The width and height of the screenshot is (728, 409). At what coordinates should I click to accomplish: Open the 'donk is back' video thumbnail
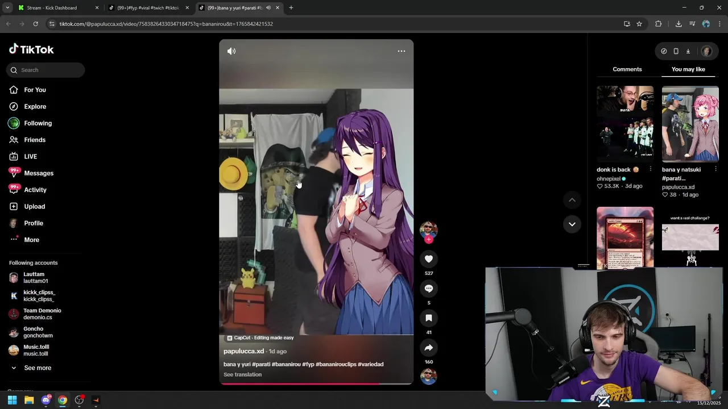[625, 124]
